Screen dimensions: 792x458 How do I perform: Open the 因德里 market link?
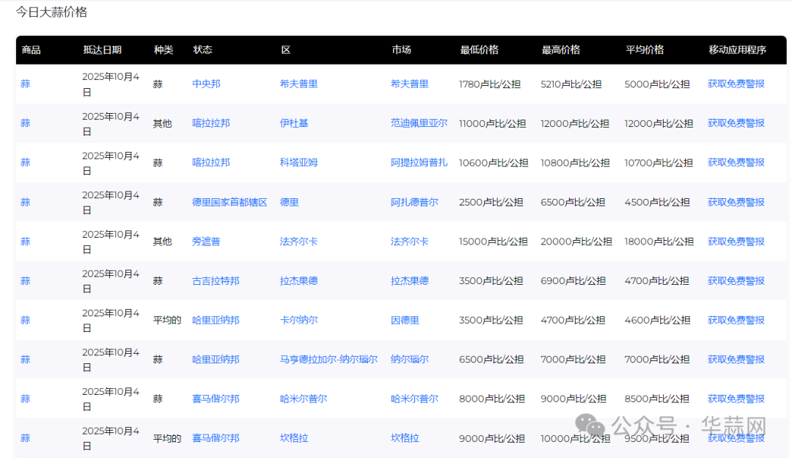coord(405,321)
